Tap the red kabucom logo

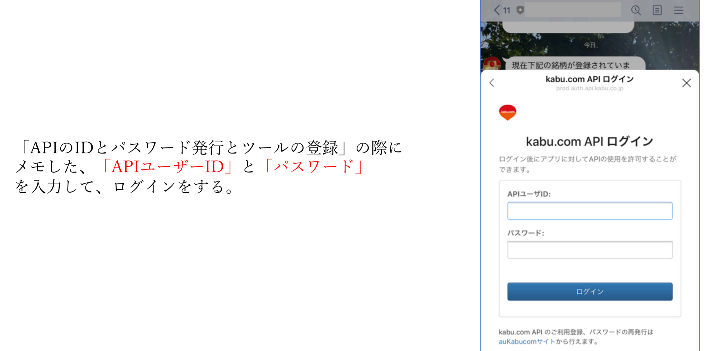pos(508,112)
